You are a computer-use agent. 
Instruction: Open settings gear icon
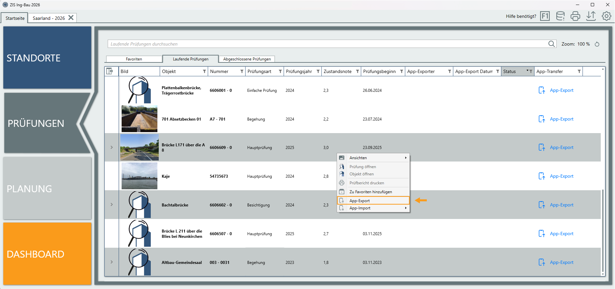pyautogui.click(x=606, y=16)
